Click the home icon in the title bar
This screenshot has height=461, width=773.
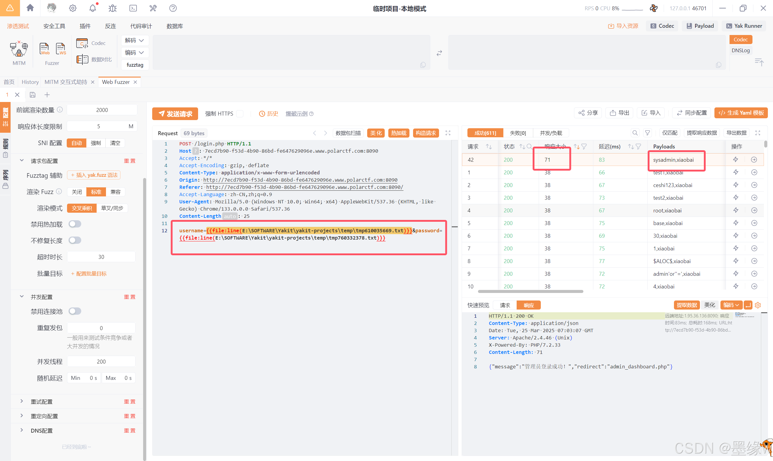30,8
